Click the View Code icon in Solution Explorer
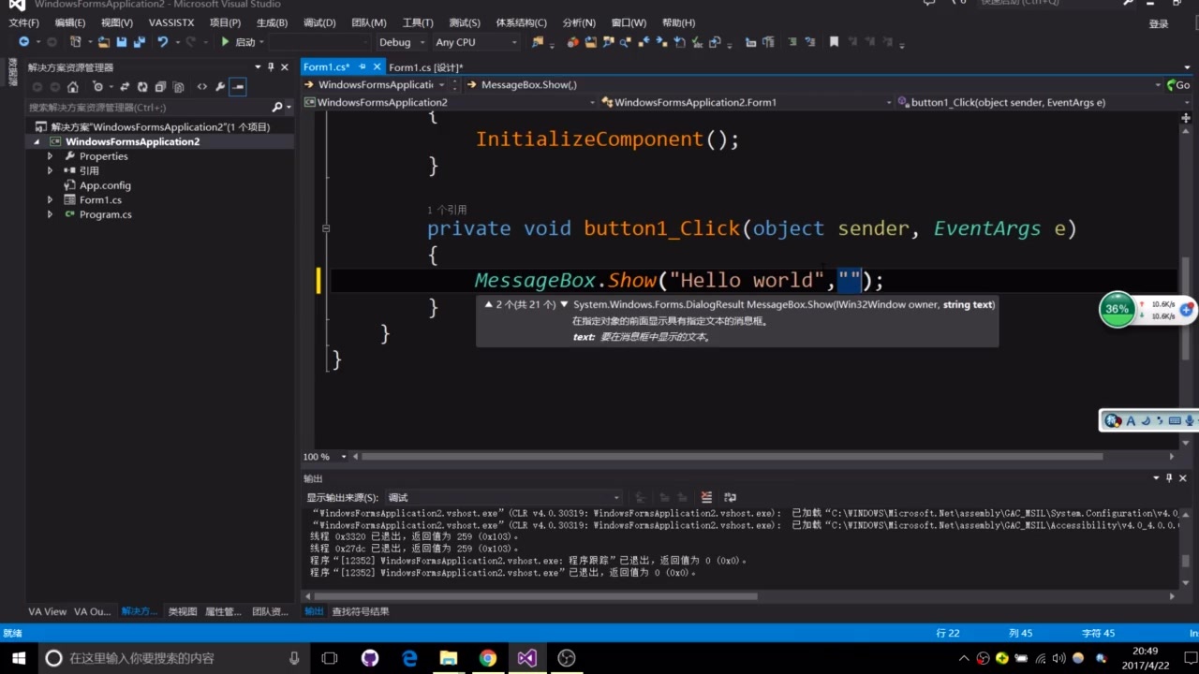 (201, 87)
